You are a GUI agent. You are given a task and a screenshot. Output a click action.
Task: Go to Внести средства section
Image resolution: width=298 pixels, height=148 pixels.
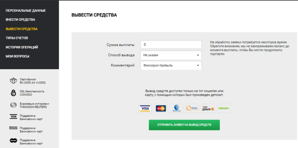[20, 20]
